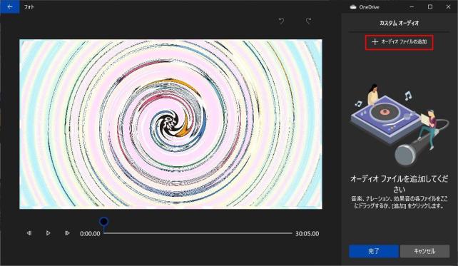Click the playhead marker at 0:00.00
Screen dimensions: 458x266
pos(103,222)
